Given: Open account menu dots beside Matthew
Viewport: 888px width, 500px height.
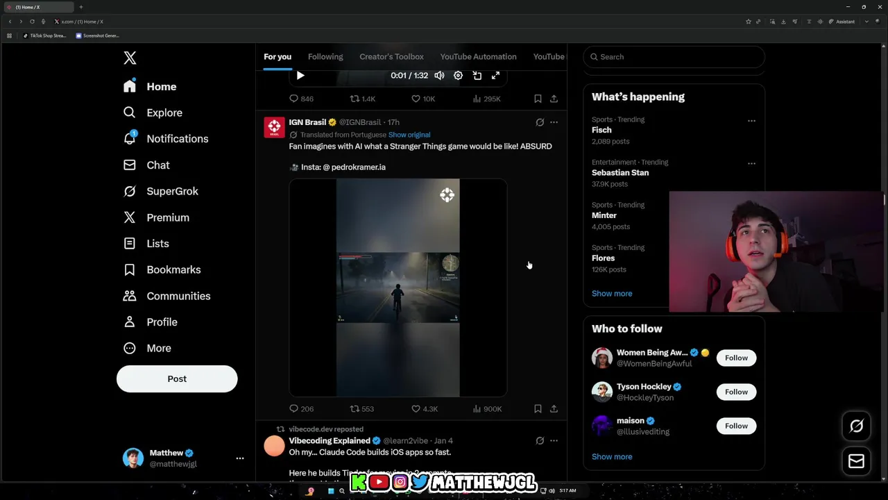Looking at the screenshot, I should (x=239, y=458).
